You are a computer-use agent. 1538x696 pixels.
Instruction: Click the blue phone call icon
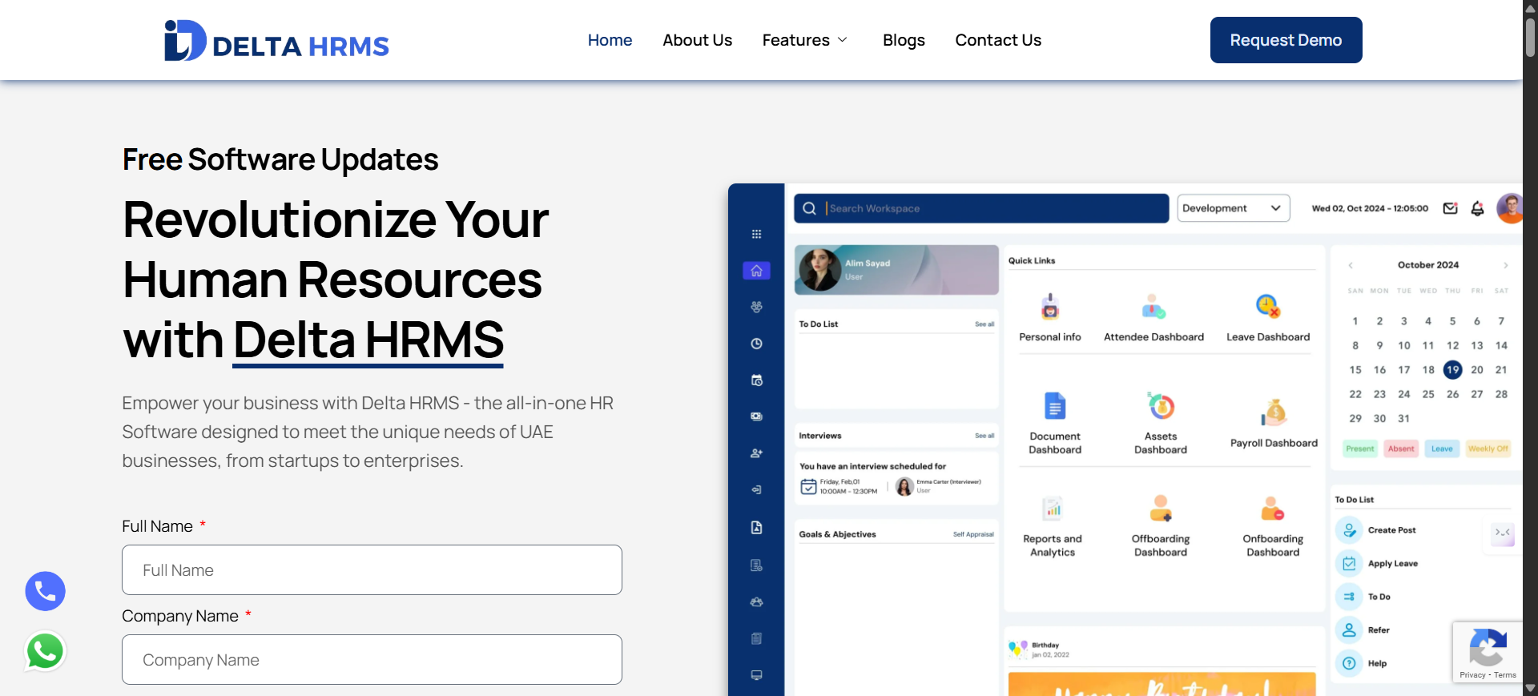(45, 591)
